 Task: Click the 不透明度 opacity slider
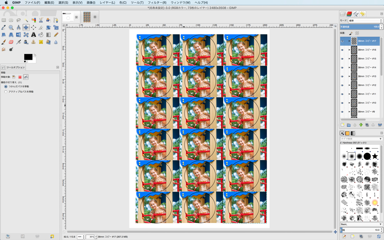click(x=359, y=27)
